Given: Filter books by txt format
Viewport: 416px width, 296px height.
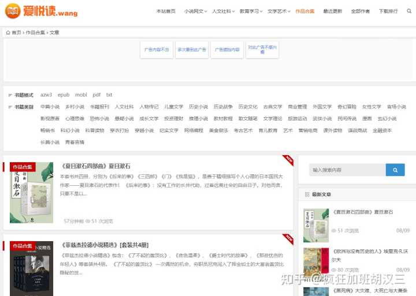Looking at the screenshot, I should [x=109, y=95].
